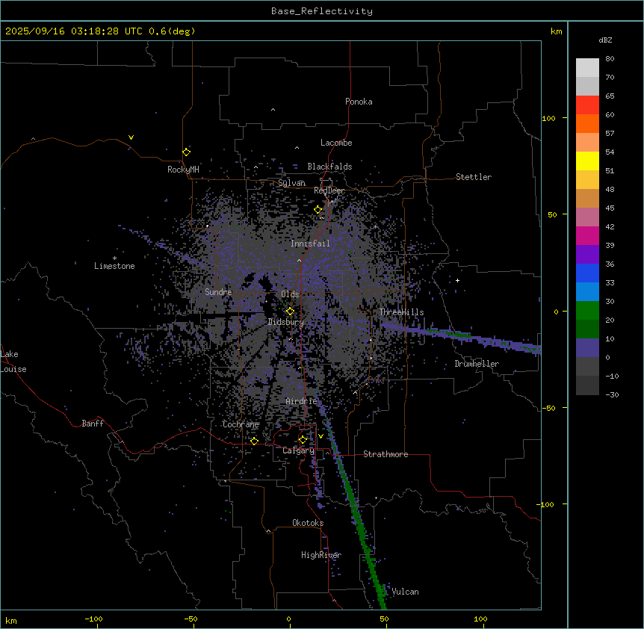Screen dimensions: 644x629
Task: Select the bright green swatch in dBZ legend
Action: click(x=587, y=311)
